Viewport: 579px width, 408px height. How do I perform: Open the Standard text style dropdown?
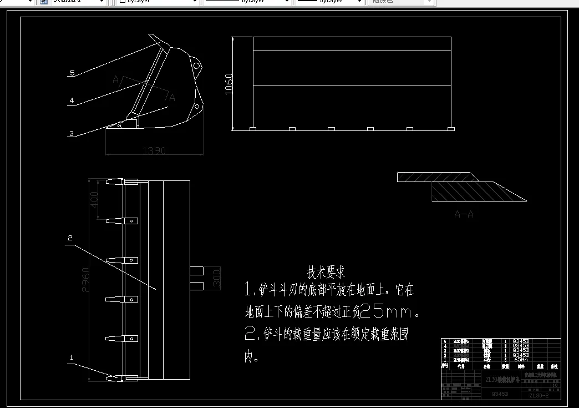pyautogui.click(x=101, y=2)
